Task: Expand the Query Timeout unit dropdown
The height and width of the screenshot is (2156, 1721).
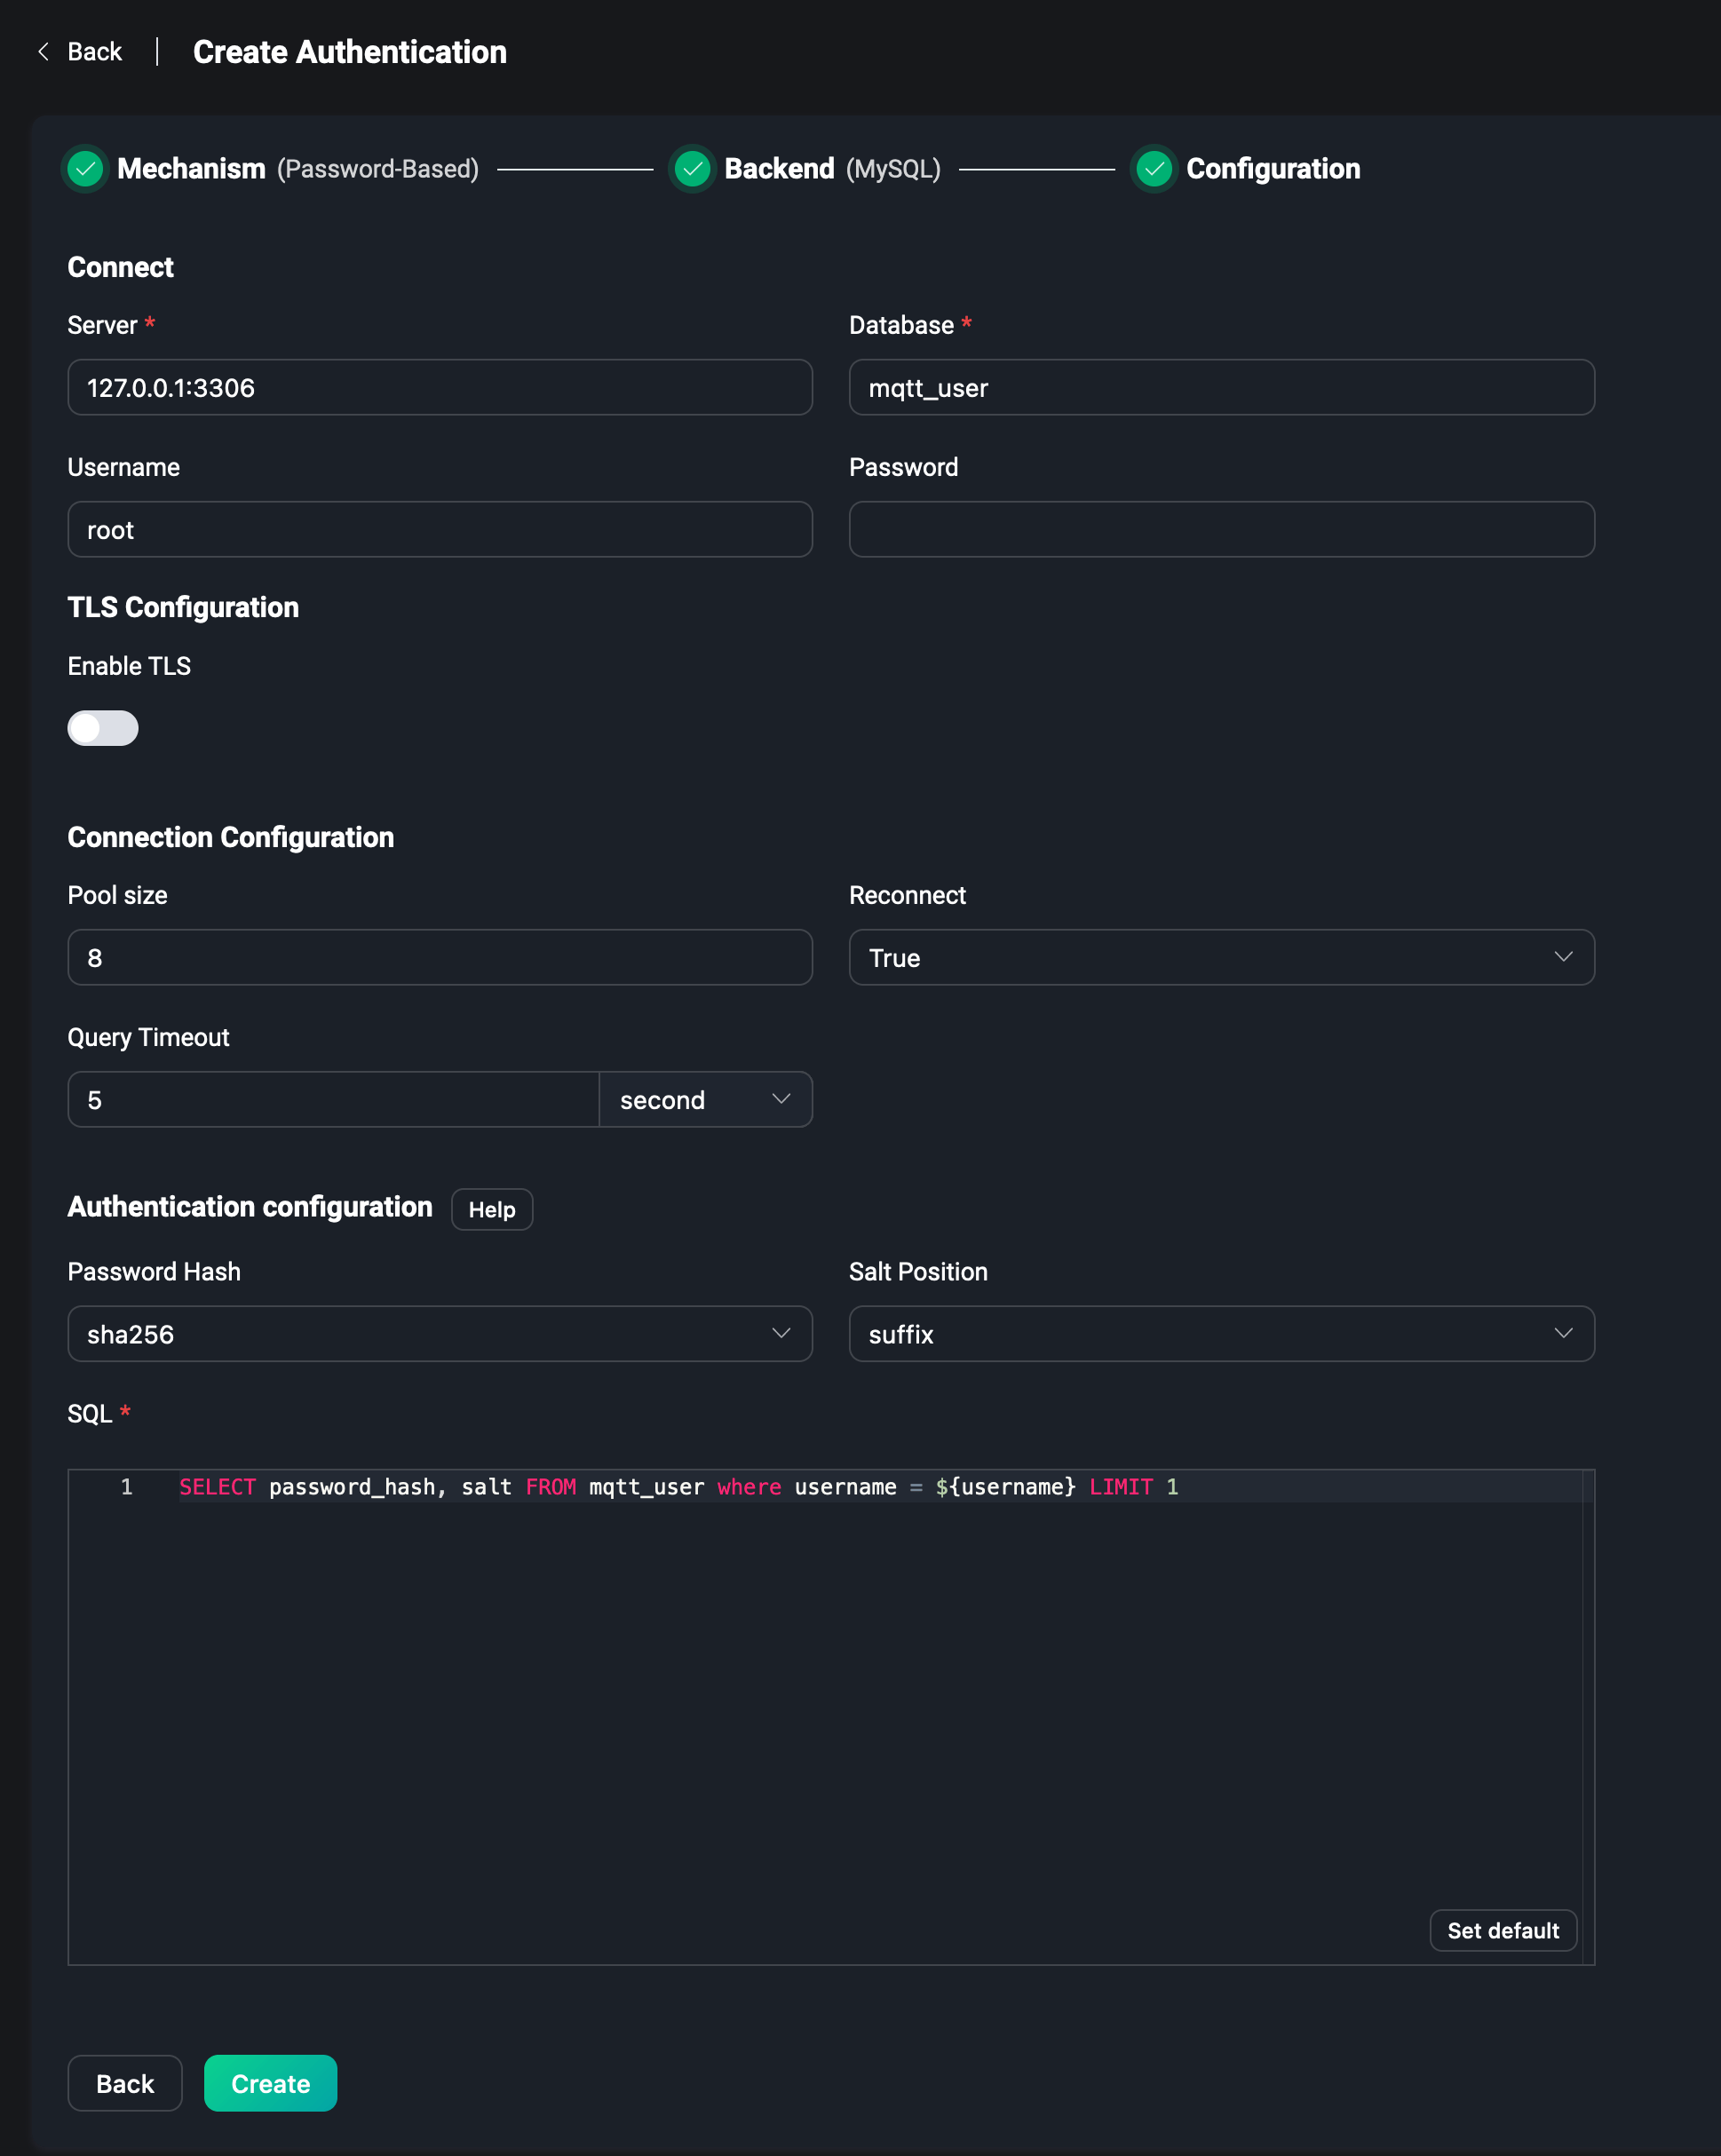Action: coord(705,1100)
